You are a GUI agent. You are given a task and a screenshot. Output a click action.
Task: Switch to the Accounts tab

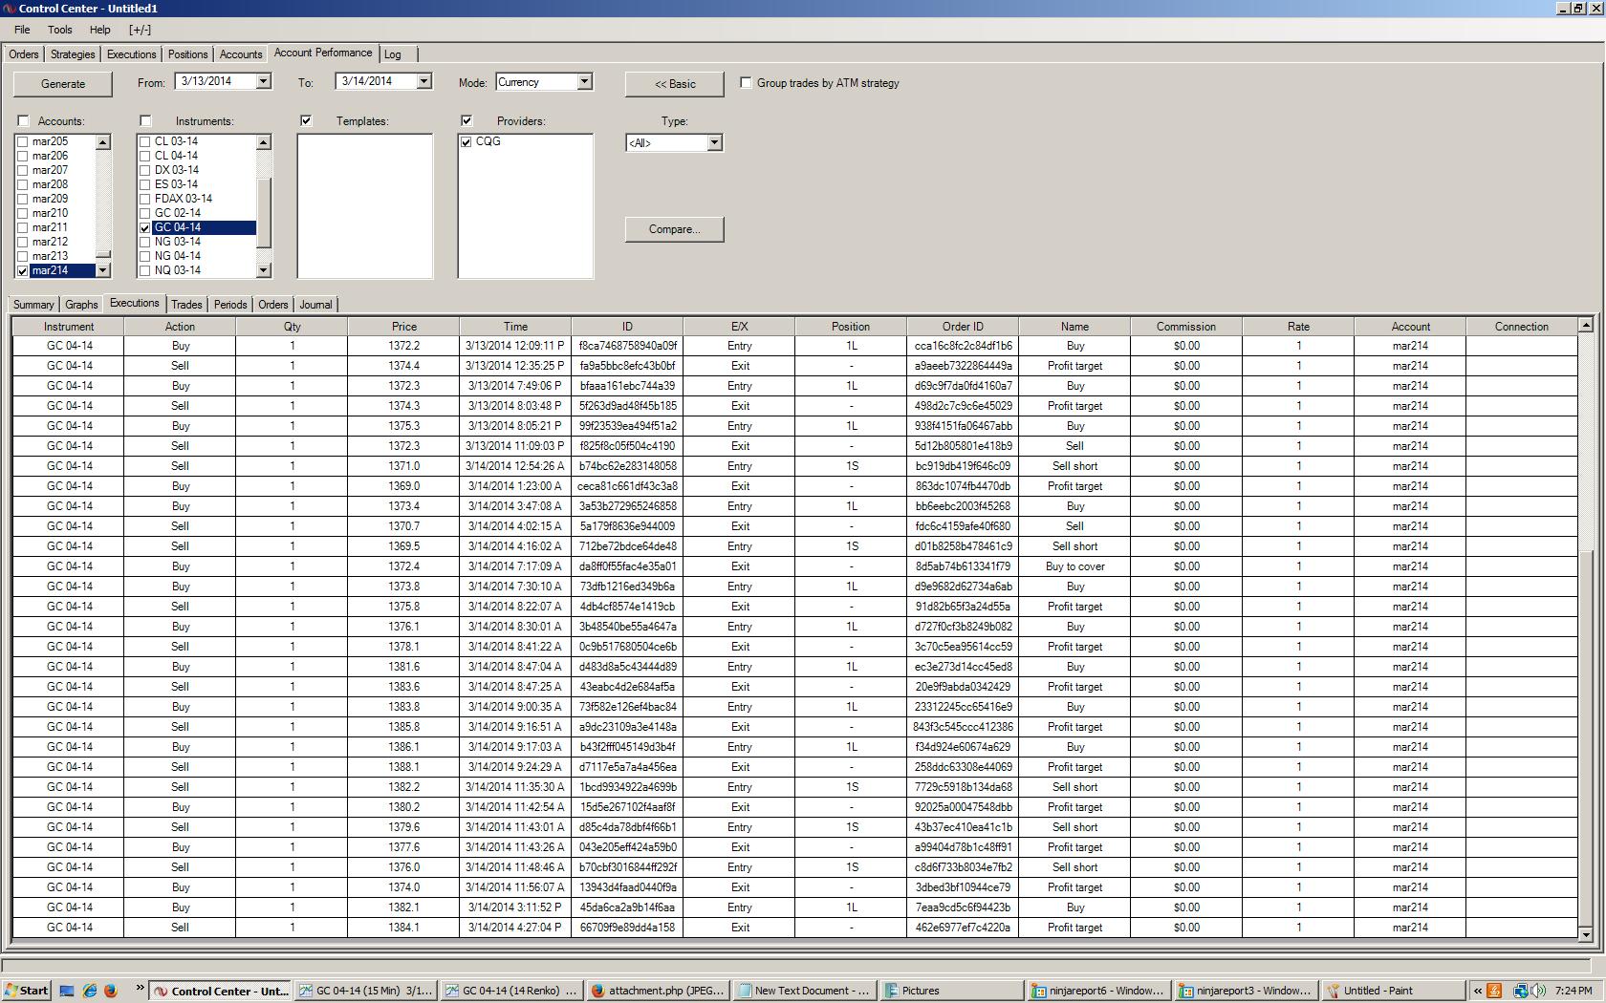[x=241, y=54]
